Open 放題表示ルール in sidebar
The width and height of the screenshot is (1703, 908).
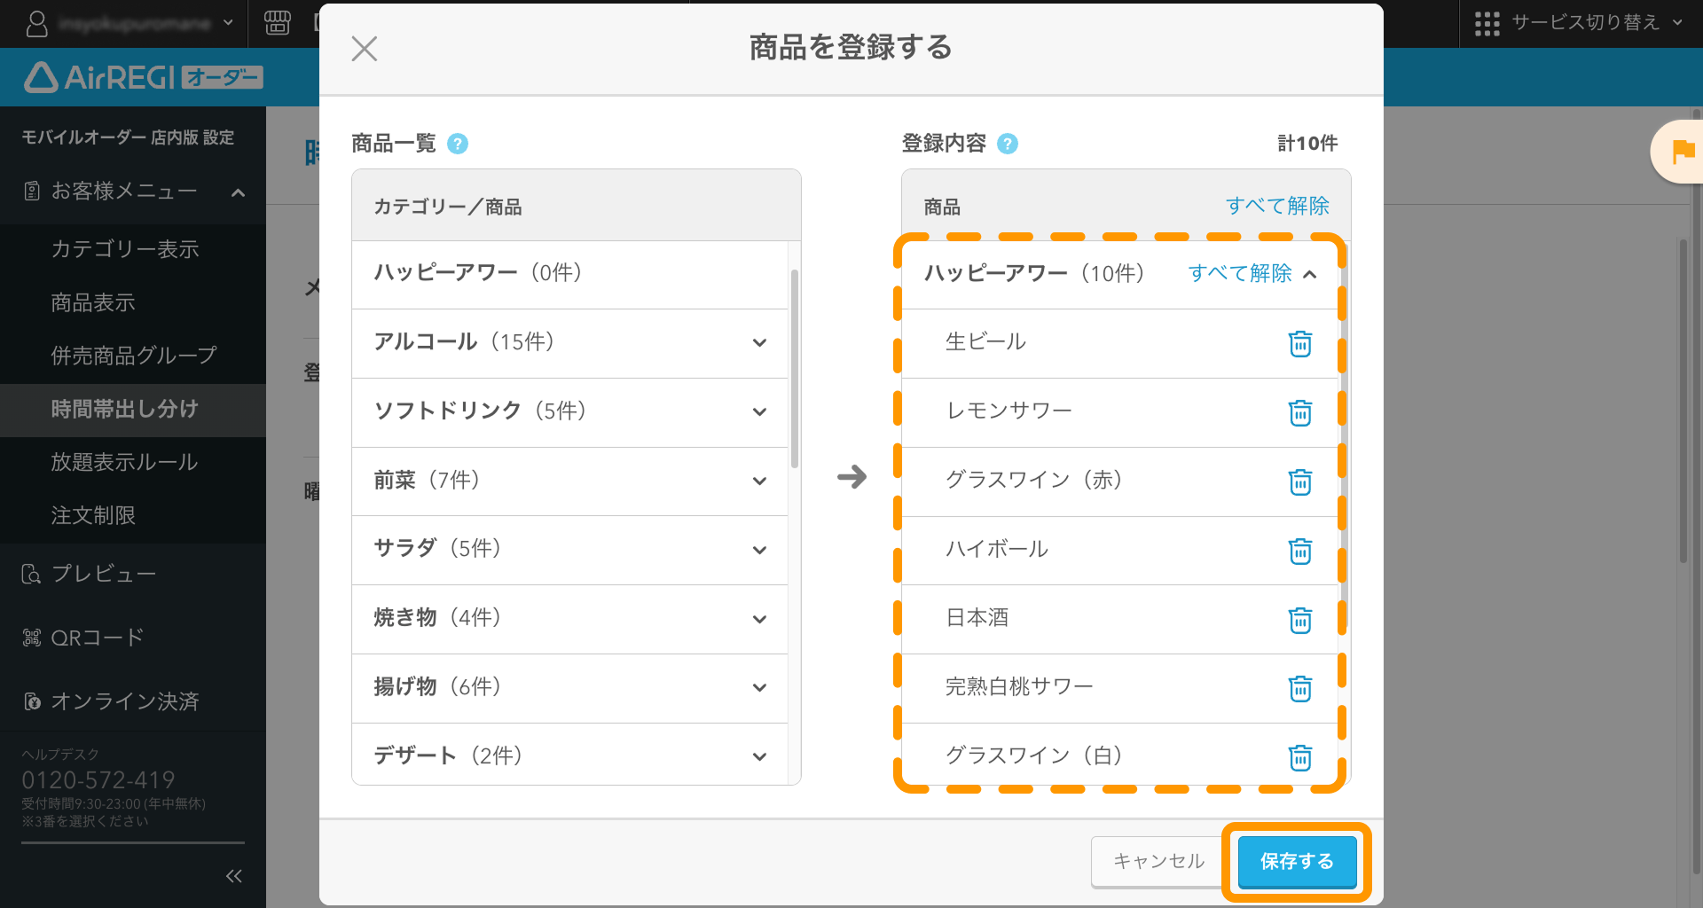pyautogui.click(x=124, y=462)
